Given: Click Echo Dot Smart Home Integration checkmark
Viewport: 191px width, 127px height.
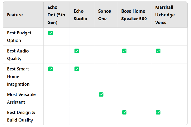Looking at the screenshot, I should [x=50, y=69].
